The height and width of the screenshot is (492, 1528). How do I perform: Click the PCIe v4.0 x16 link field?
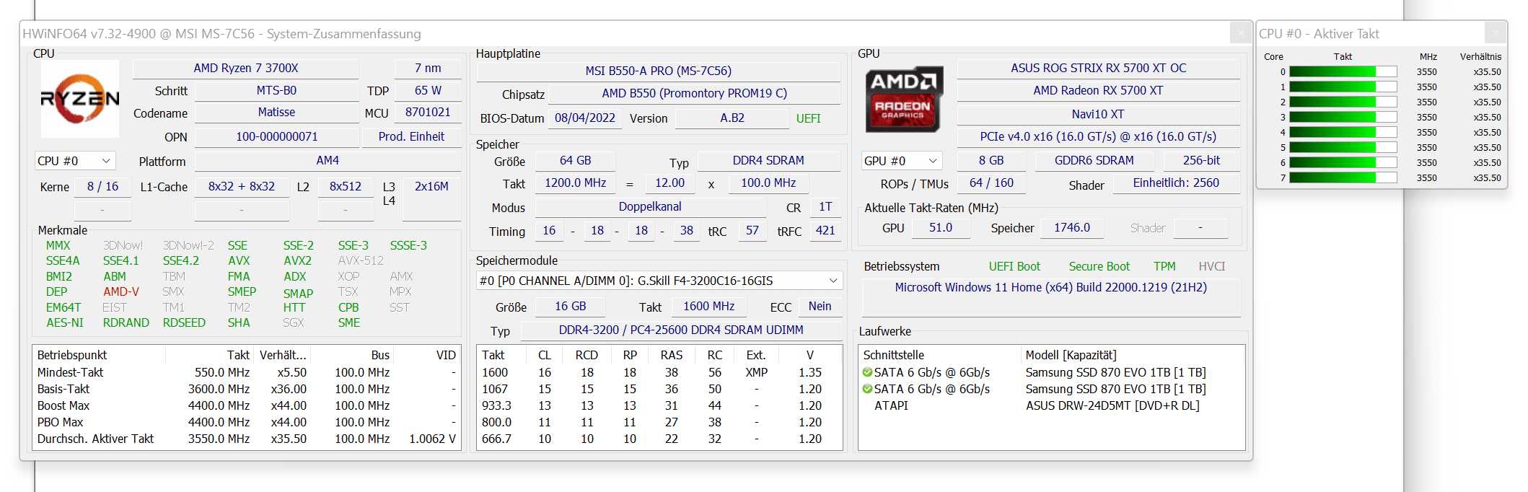[1098, 137]
